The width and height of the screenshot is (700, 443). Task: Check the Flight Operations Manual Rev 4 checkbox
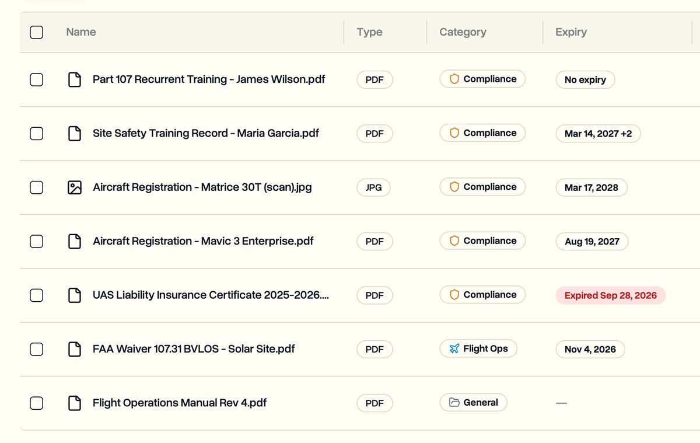click(36, 403)
